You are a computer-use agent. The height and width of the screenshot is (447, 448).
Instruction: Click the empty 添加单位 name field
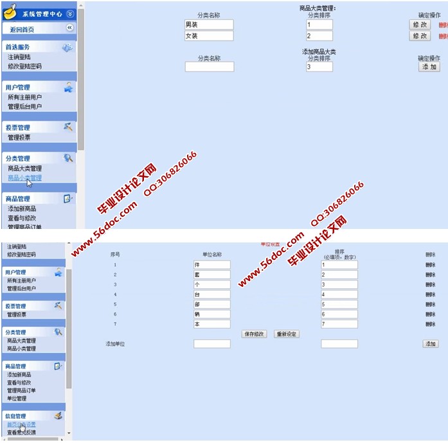[211, 344]
